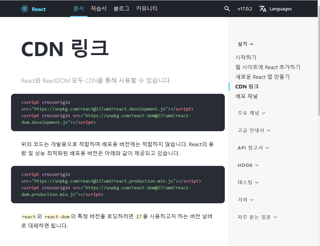Open 배포 채널 sidebar link

click(x=247, y=96)
